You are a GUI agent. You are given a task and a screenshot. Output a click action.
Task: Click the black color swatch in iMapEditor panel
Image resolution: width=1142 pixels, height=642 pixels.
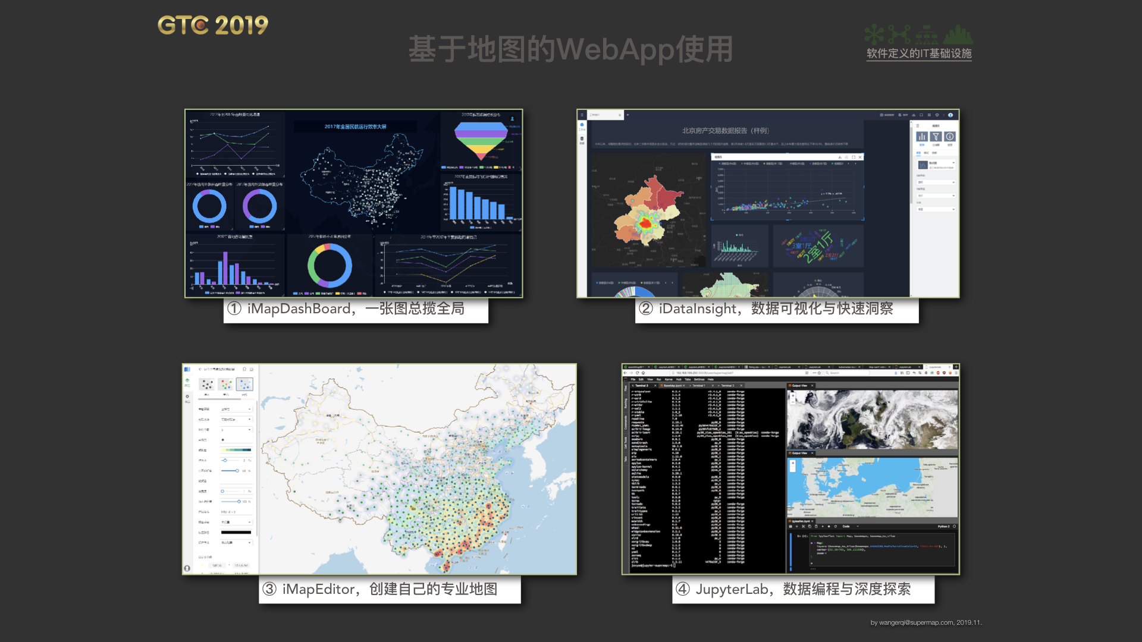coord(236,532)
